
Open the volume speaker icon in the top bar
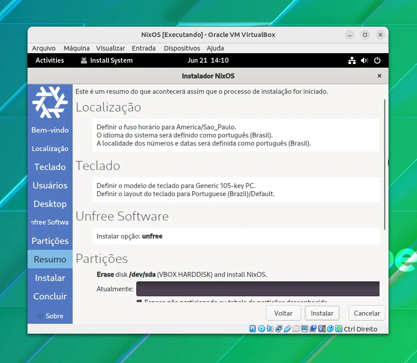(x=364, y=60)
